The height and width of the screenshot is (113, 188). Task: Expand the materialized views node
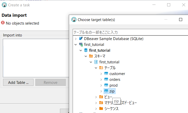(x=96, y=103)
